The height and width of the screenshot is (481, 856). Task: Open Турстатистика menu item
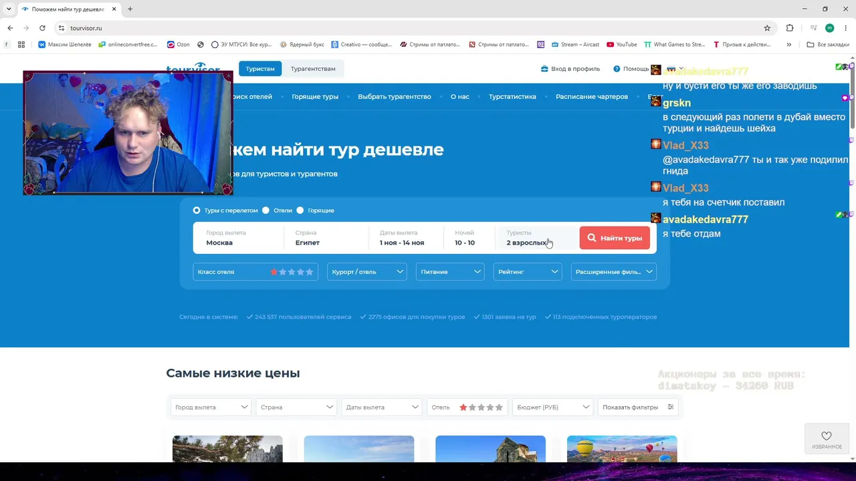pyautogui.click(x=512, y=97)
